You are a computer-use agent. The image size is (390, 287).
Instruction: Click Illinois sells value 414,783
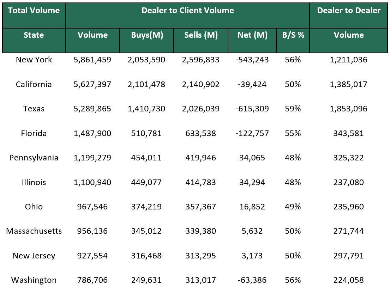point(200,182)
